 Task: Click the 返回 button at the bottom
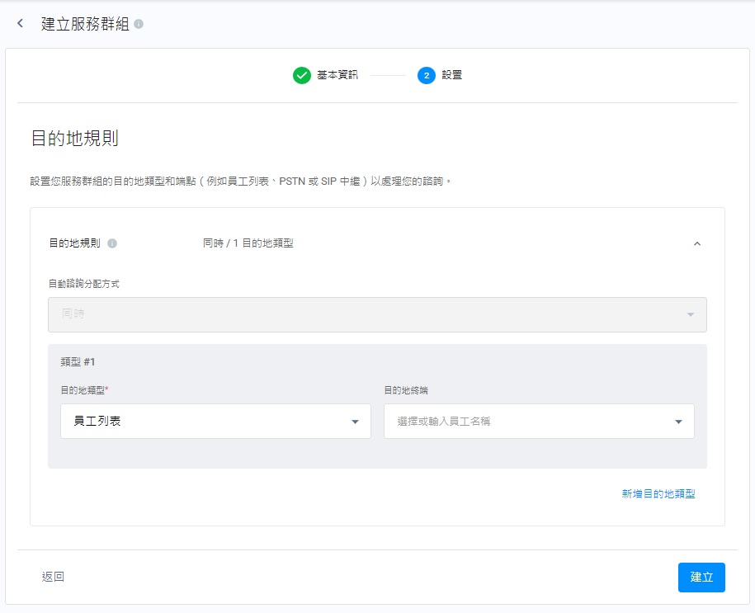(53, 578)
